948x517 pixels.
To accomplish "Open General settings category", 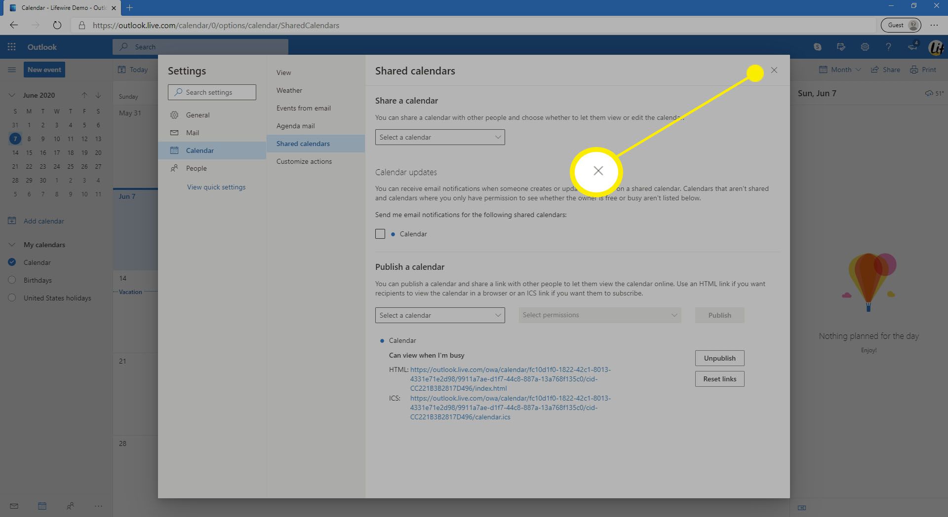I will point(212,115).
